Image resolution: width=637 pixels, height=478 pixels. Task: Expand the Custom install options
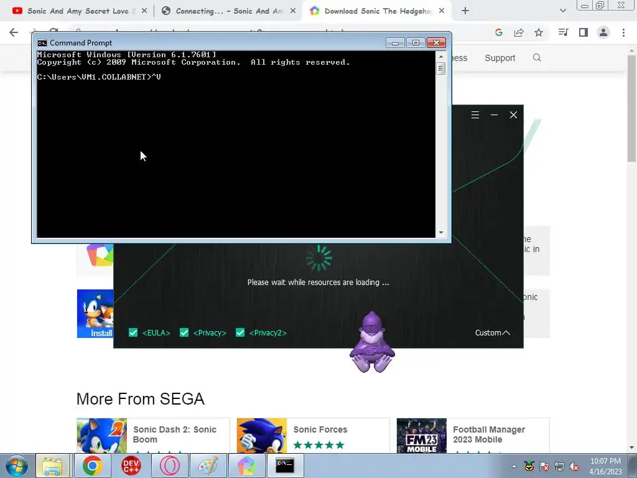(493, 333)
